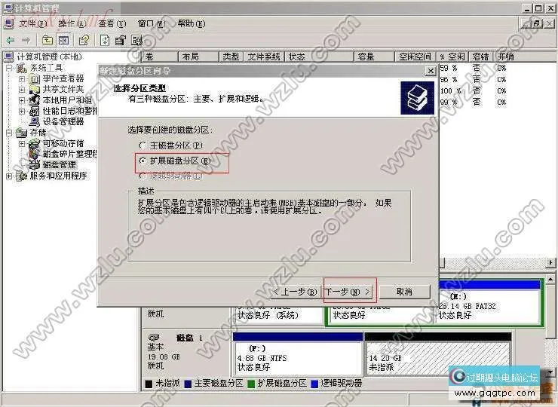Screen dimensions: 558x407
Task: Select 共享文件夹 in the tree
Action: [63, 89]
